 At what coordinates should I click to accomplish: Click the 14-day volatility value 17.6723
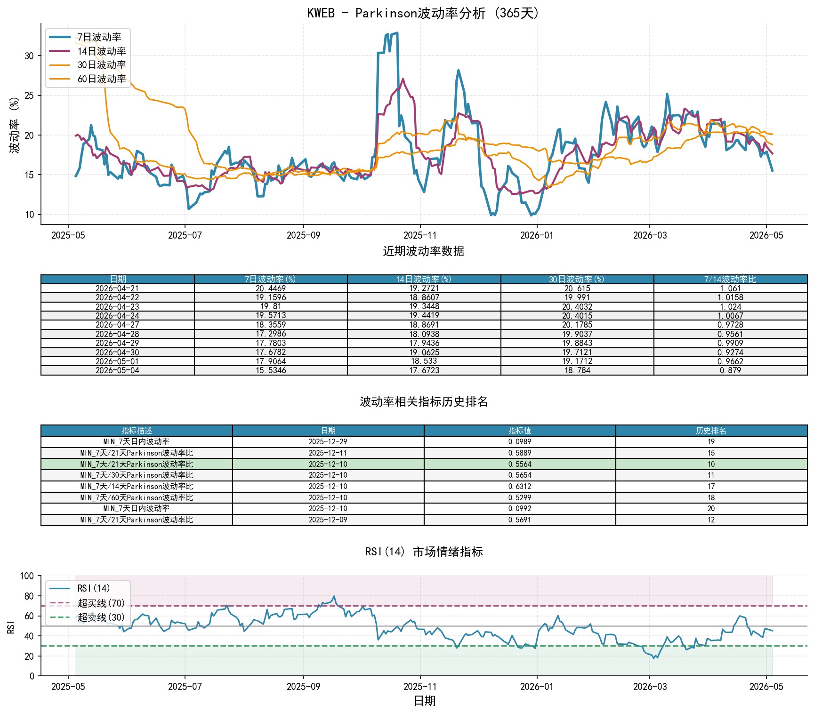coord(424,370)
